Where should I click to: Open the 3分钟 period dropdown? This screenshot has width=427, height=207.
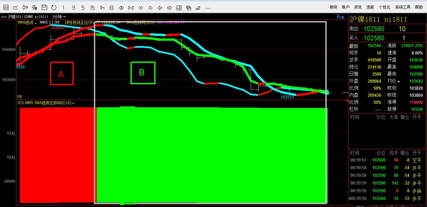tap(59, 17)
